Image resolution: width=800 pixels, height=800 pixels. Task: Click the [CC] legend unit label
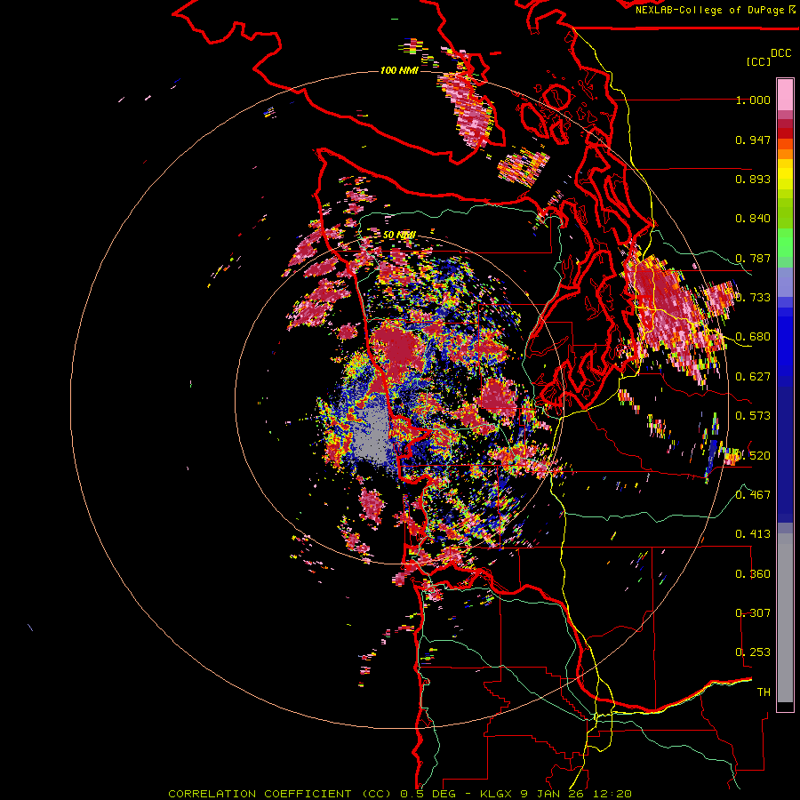pyautogui.click(x=759, y=61)
